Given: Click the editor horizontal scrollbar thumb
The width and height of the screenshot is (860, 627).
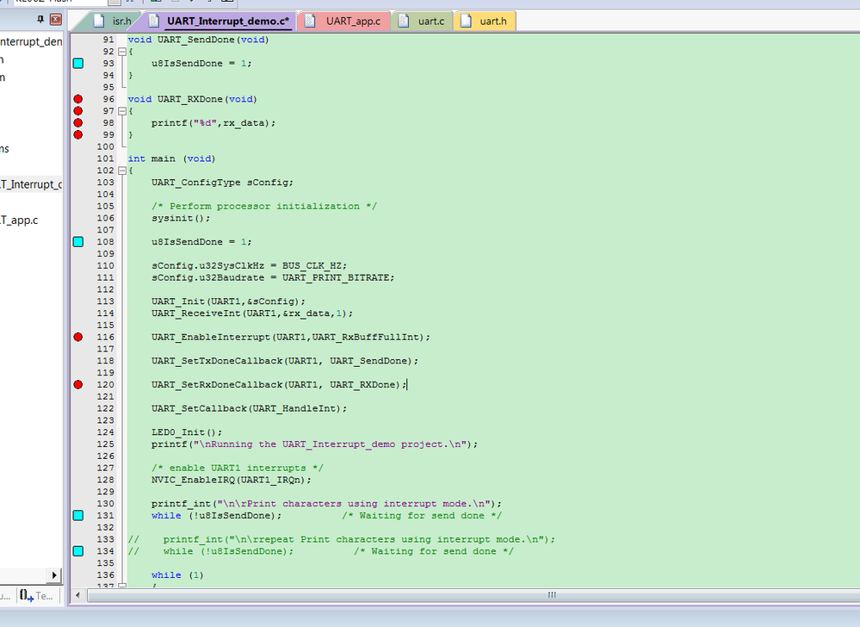Looking at the screenshot, I should click(x=552, y=595).
